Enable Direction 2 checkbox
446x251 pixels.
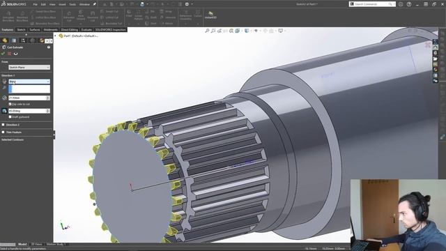(3, 125)
